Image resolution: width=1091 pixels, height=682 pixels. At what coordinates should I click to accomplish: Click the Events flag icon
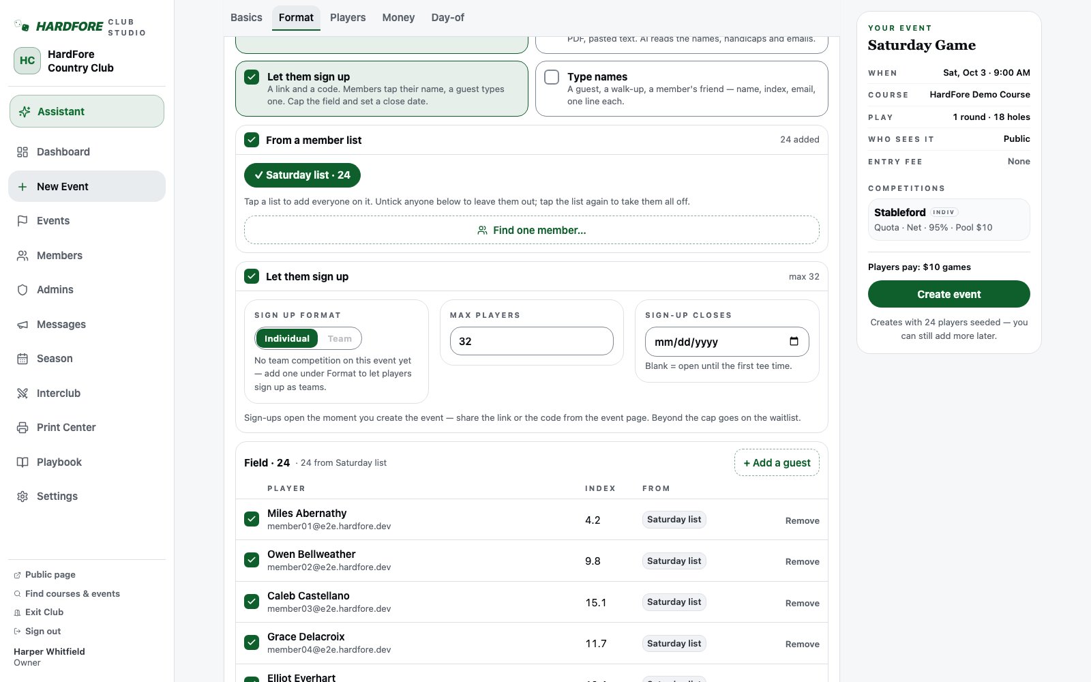23,221
